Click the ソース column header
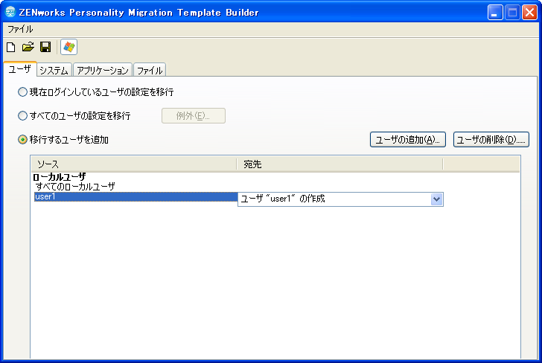 tap(134, 164)
